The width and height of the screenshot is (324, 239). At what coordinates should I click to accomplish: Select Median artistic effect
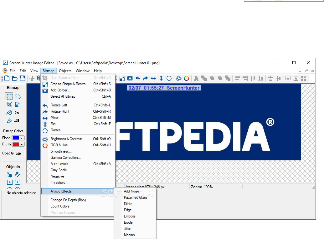pos(135,235)
